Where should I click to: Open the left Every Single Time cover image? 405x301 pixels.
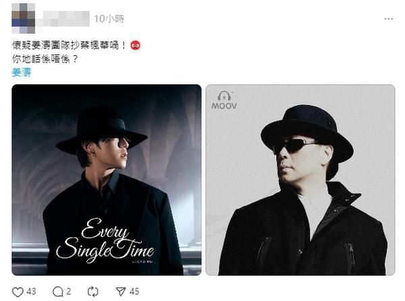point(107,180)
